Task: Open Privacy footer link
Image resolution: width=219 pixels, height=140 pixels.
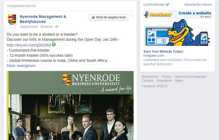Action: pyautogui.click(x=166, y=77)
